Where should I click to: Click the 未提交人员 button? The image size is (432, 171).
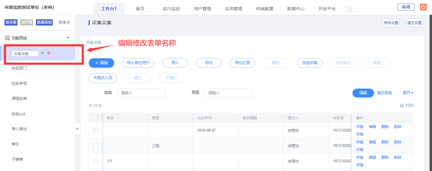tap(103, 78)
